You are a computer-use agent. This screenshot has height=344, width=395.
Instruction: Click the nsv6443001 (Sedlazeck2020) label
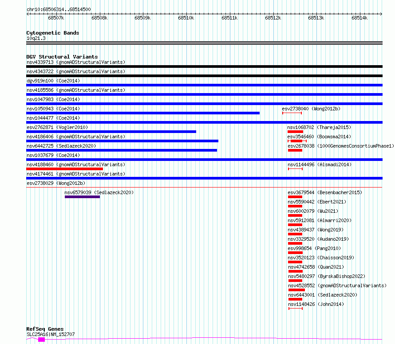click(x=323, y=295)
